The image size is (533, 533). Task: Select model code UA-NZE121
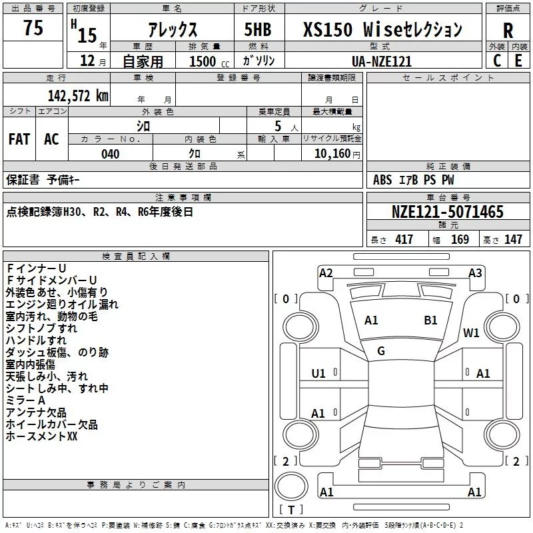point(382,61)
